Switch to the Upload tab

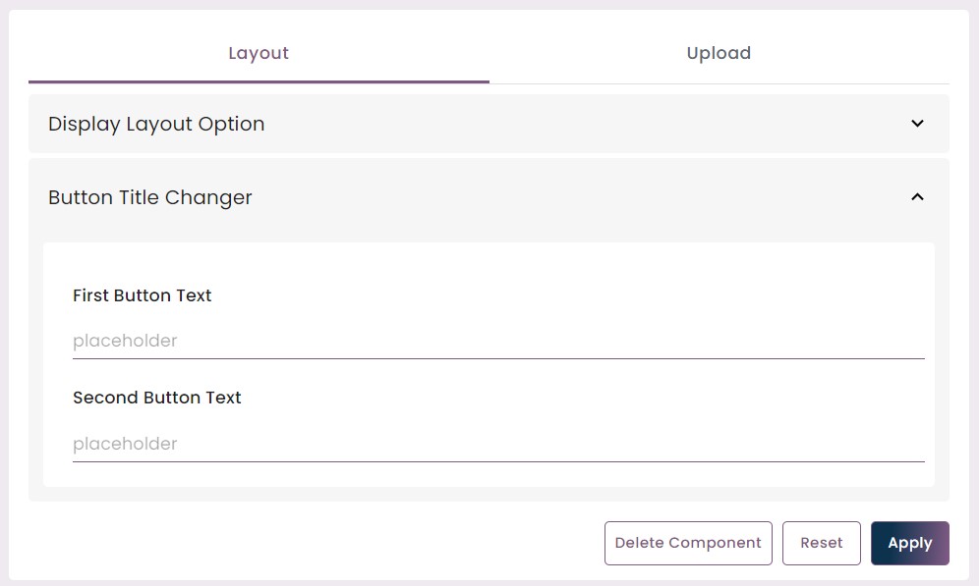(720, 53)
